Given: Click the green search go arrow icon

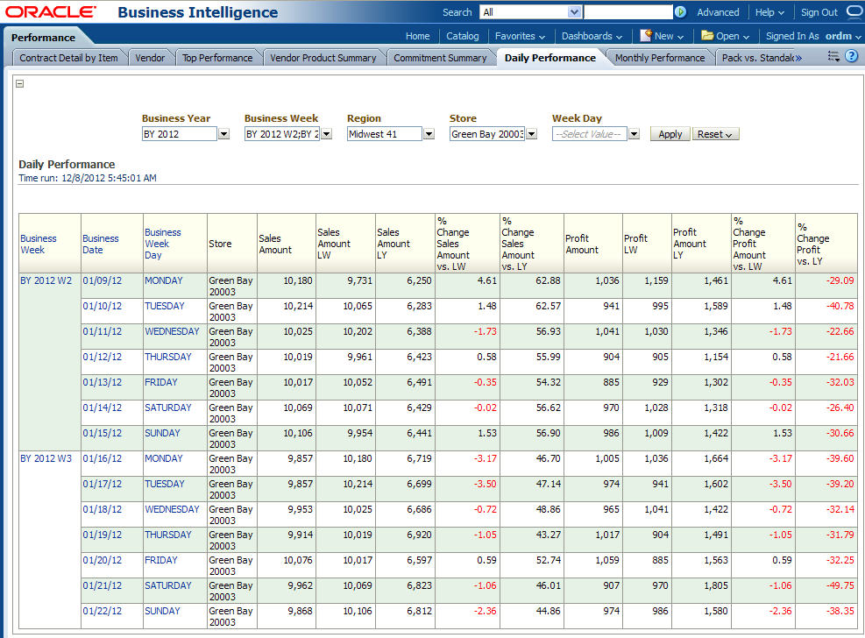Looking at the screenshot, I should tap(680, 12).
